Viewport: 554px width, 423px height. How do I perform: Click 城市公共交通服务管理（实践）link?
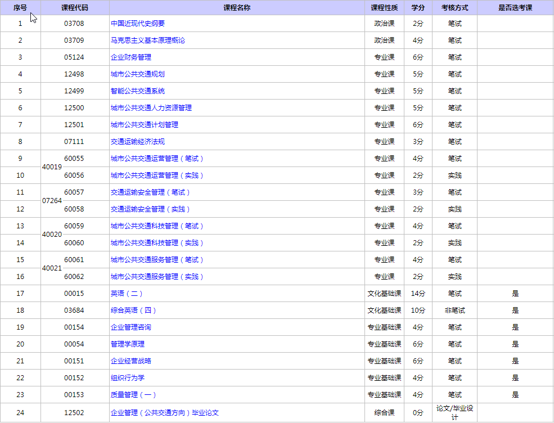tap(157, 277)
